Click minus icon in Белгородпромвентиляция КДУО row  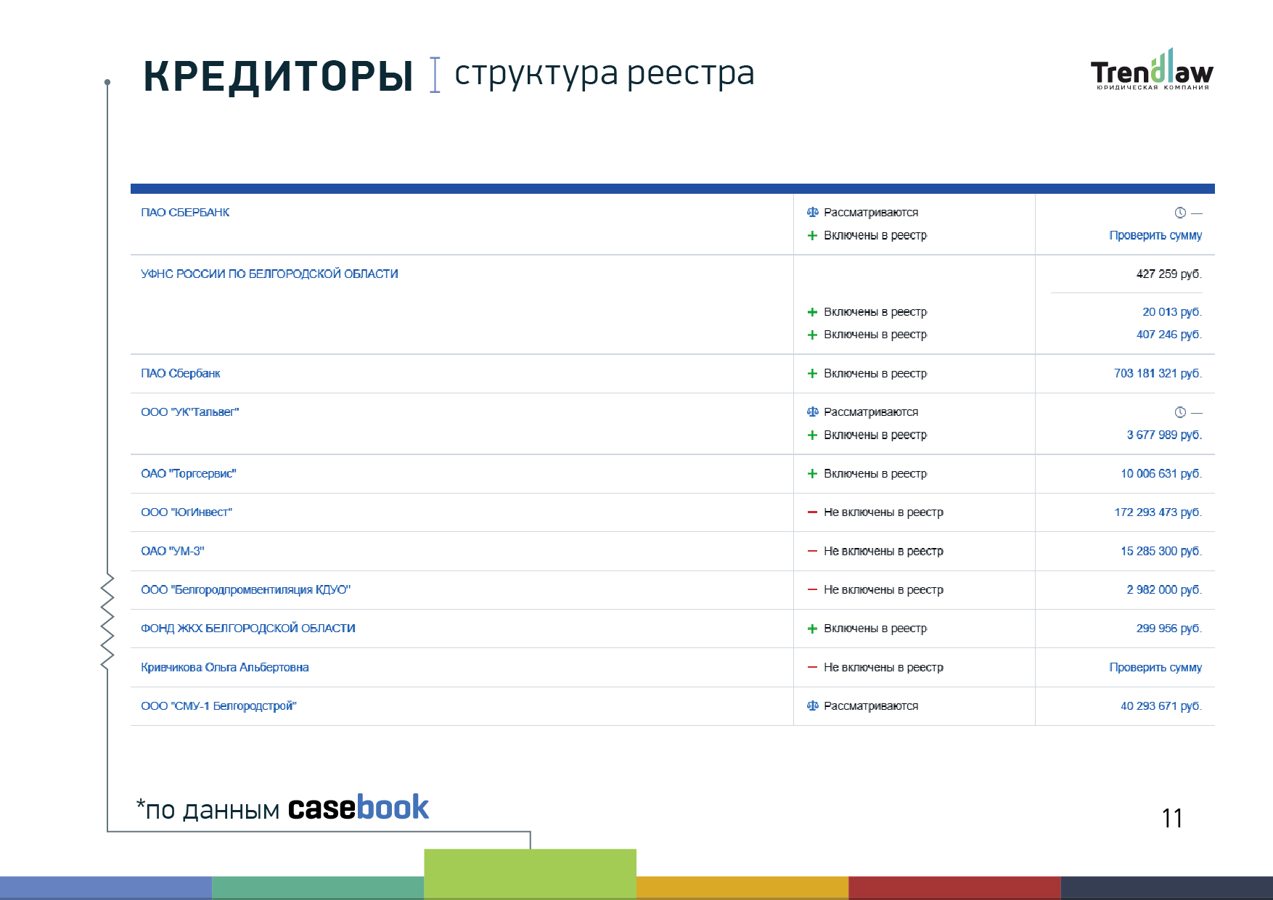[813, 590]
